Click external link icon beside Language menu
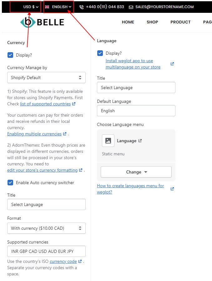 [x=140, y=141]
